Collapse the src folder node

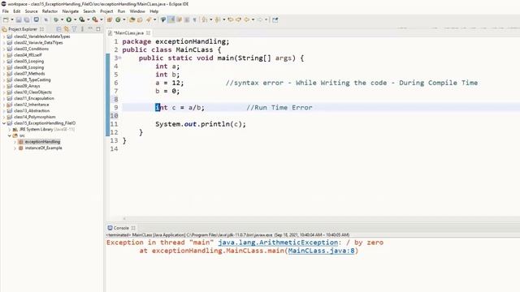click(9, 135)
